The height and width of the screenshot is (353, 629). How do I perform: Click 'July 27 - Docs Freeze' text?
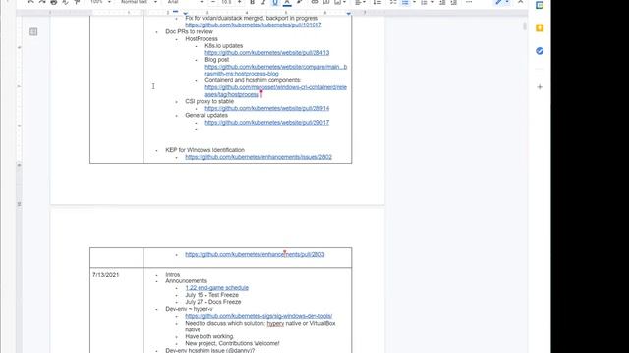tap(213, 302)
